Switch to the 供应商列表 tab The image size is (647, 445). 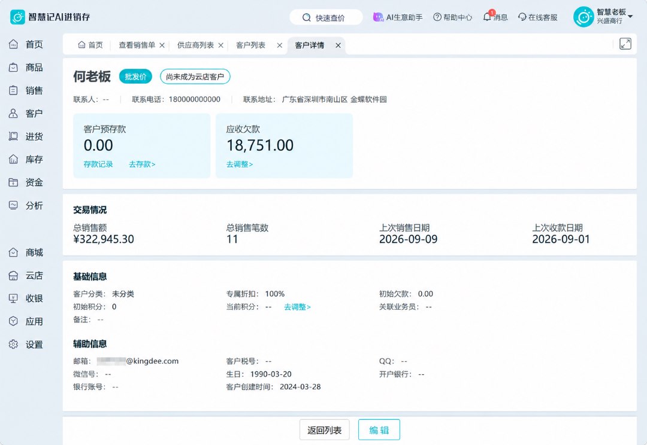click(x=195, y=45)
